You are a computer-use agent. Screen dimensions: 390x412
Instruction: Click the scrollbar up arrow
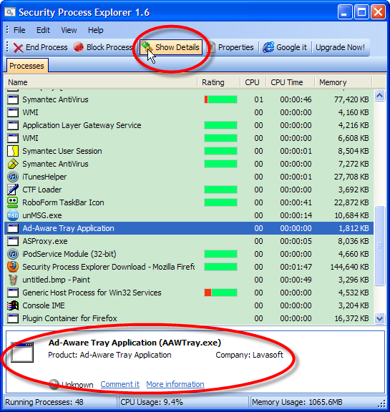coord(379,96)
